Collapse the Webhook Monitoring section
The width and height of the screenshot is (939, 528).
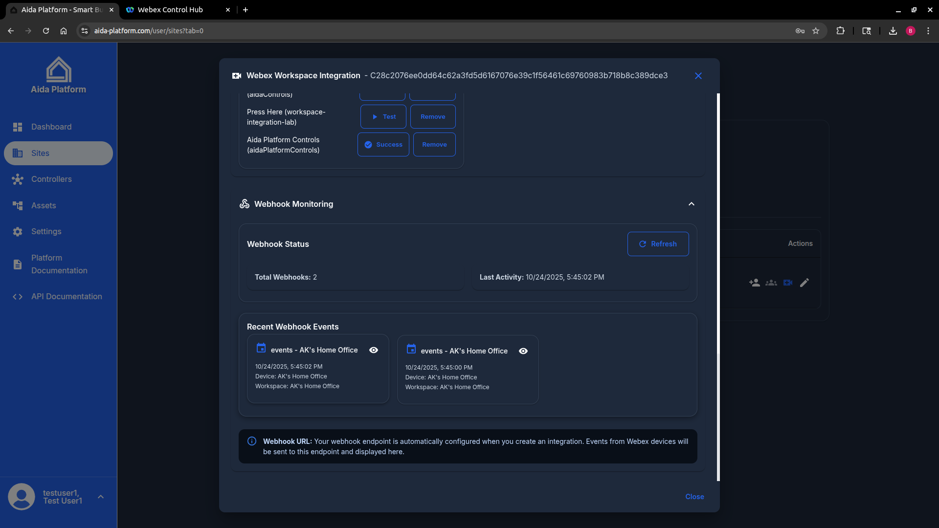[x=691, y=204]
